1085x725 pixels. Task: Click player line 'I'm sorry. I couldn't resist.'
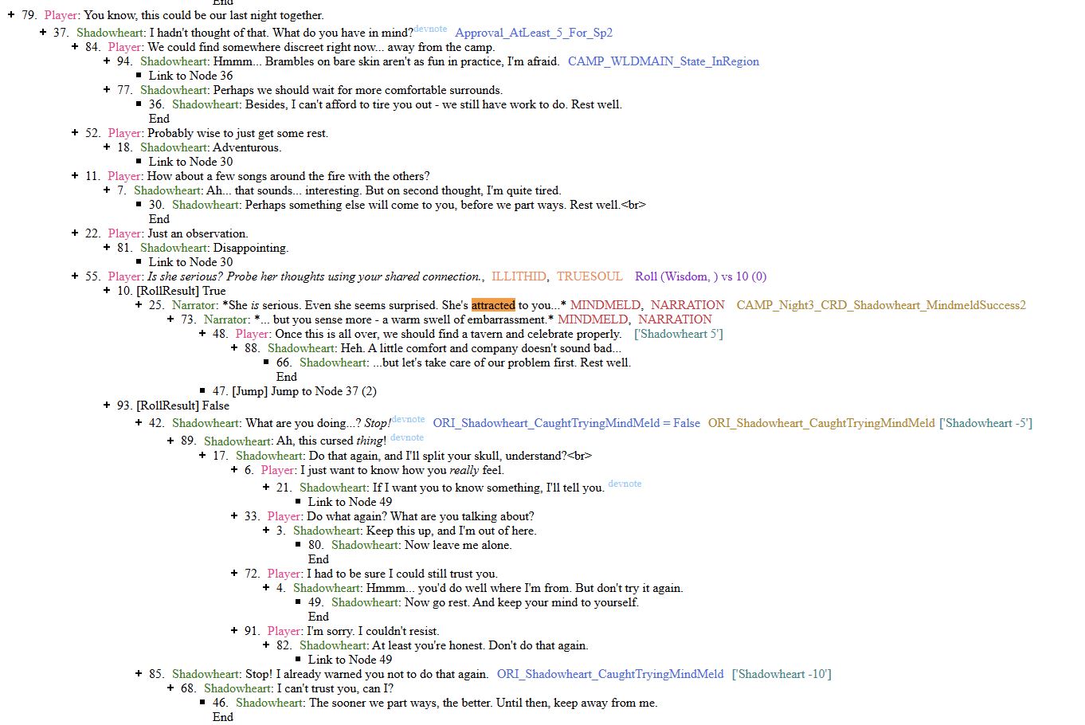(x=342, y=631)
